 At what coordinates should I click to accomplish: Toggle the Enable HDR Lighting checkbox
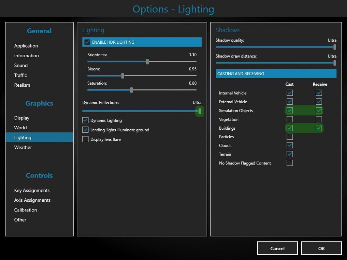[87, 42]
